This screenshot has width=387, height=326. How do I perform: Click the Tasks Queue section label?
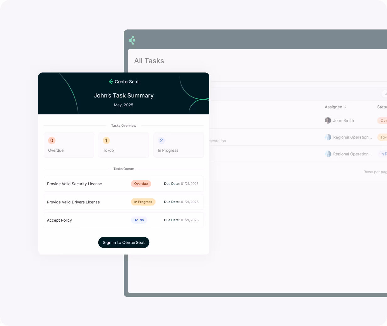[x=124, y=169]
